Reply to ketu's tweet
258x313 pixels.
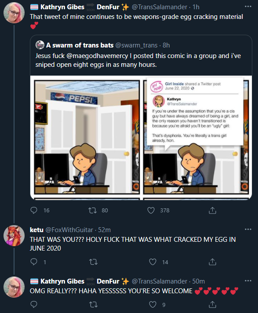(x=34, y=262)
